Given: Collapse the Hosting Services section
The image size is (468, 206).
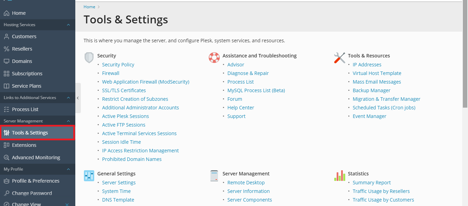Looking at the screenshot, I should coord(68,25).
